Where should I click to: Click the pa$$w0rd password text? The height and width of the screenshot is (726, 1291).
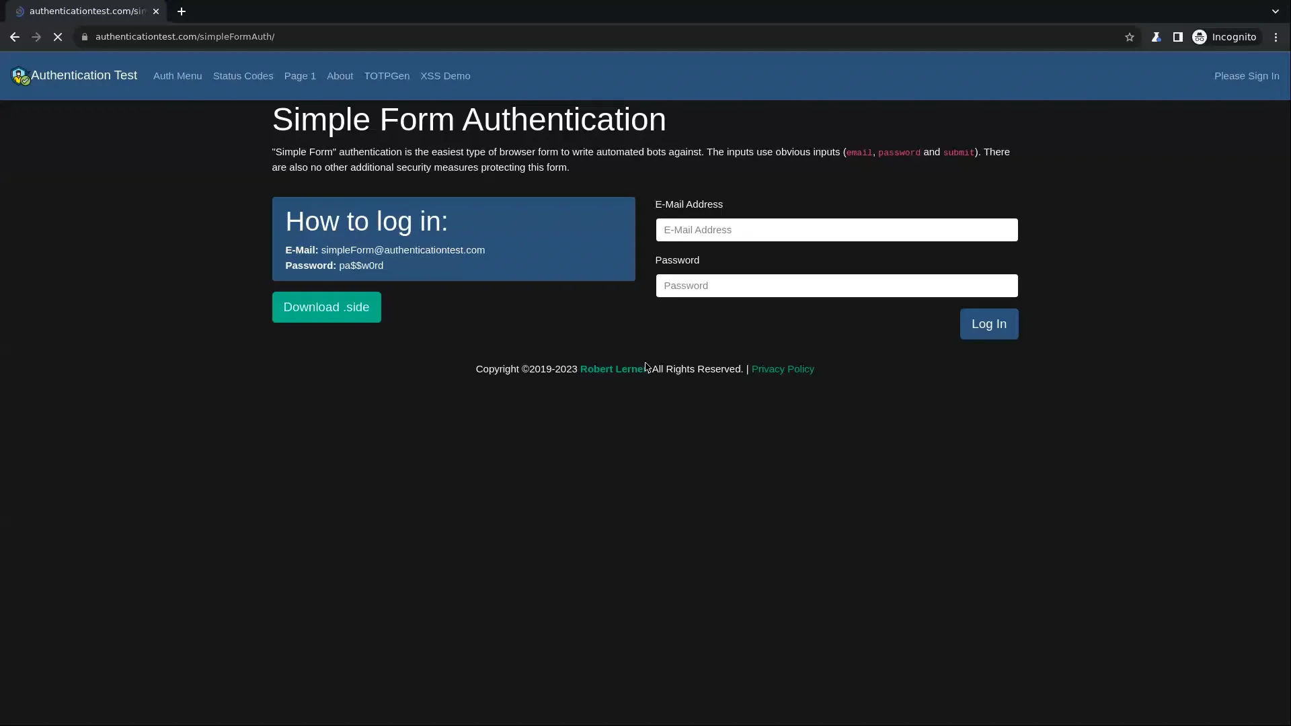click(361, 266)
